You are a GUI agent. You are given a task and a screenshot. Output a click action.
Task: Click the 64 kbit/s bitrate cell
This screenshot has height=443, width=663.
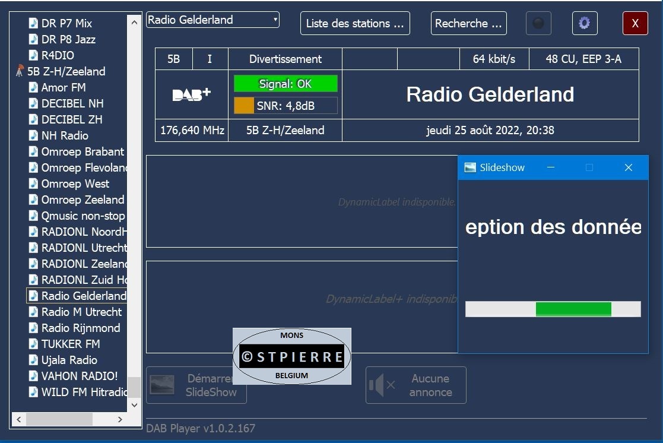[x=494, y=59]
